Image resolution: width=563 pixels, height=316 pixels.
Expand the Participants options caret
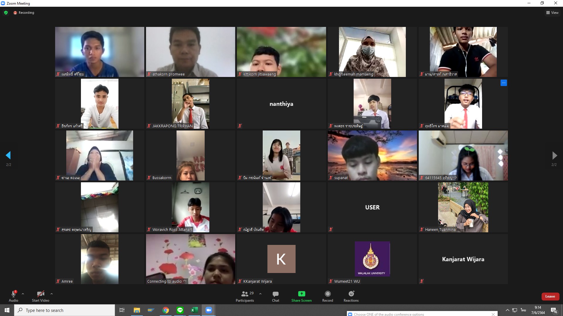pos(260,294)
